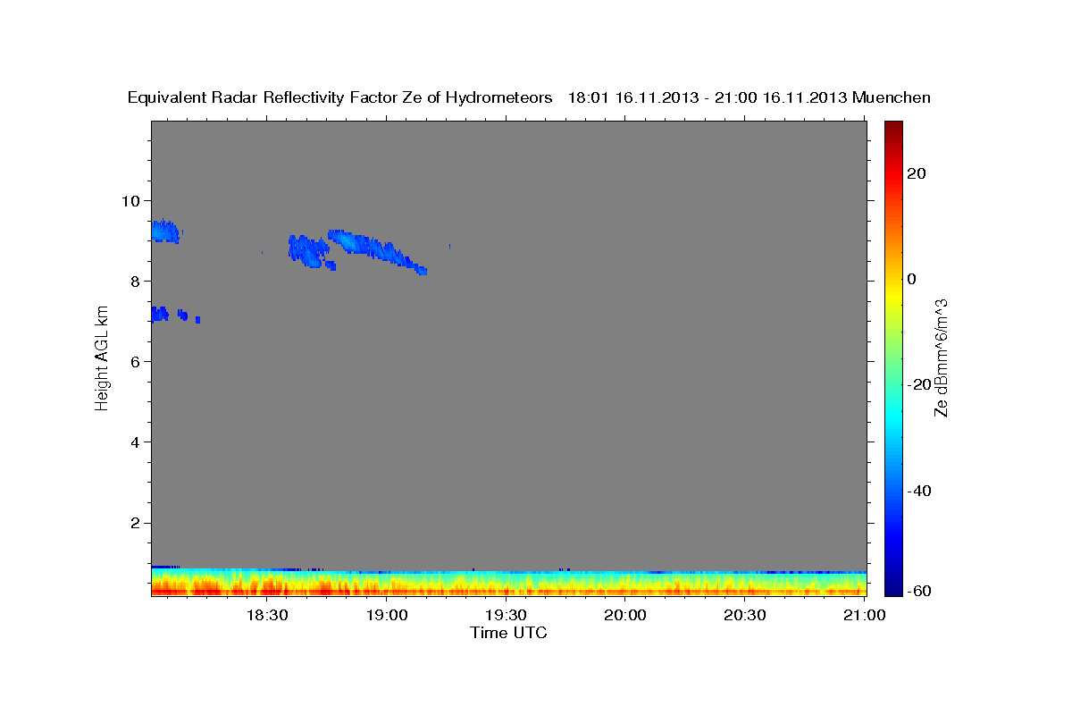This screenshot has height=715, width=1072.
Task: Click the plot title 'Equivalent Radar Reflectivity Factor Ze of Hydrometeors'
Action: 339,97
